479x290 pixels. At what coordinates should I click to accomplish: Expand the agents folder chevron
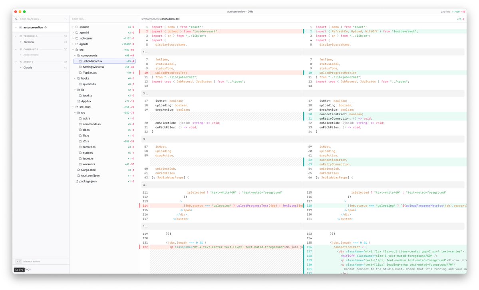tap(73, 44)
